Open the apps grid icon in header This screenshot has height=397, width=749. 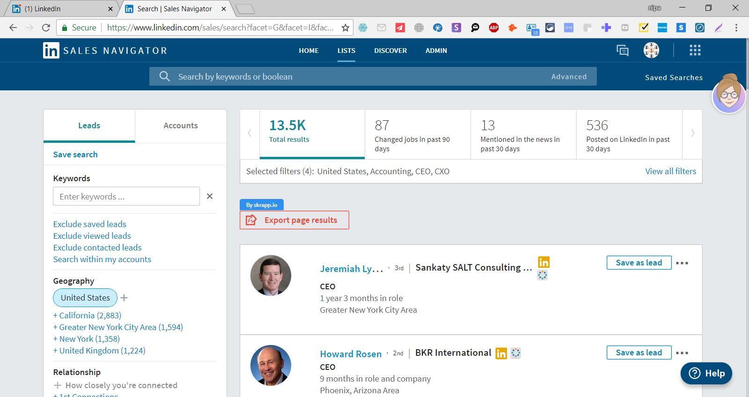tap(695, 50)
